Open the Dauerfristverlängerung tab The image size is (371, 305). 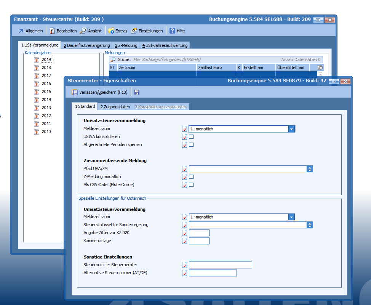click(x=87, y=45)
